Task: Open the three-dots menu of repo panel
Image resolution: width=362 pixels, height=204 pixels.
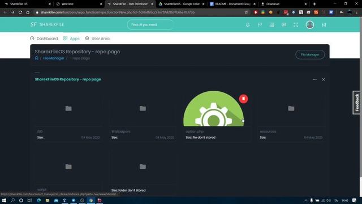Action: (314, 79)
